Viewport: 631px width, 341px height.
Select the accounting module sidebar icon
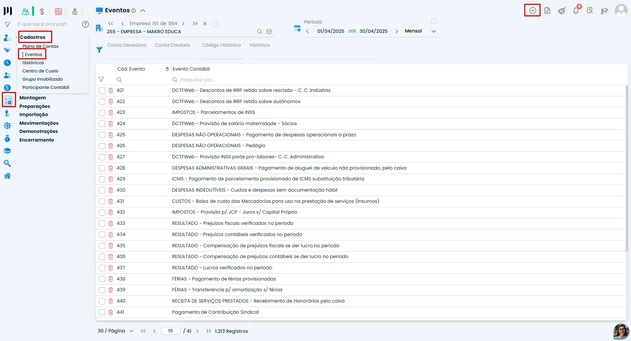[8, 100]
